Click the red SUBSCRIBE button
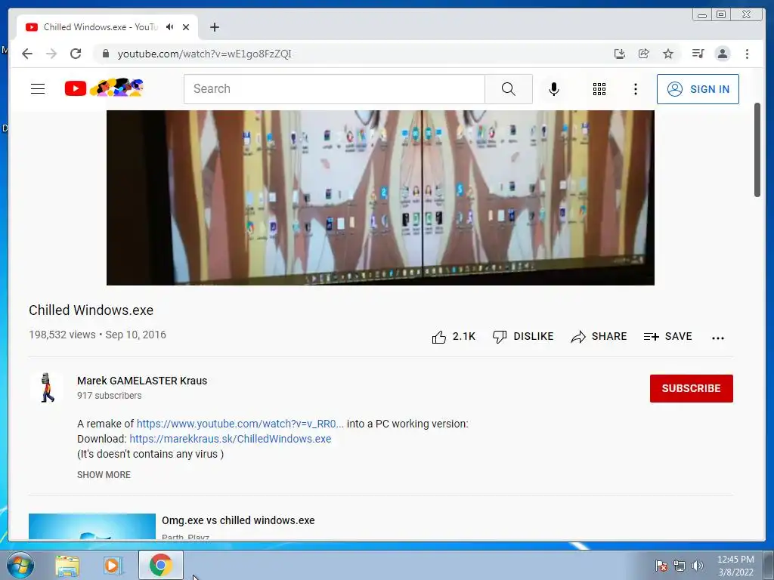The image size is (774, 580). (x=691, y=388)
